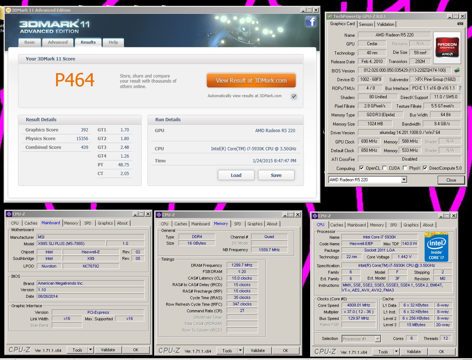Open the Validation tab in GPU-Z
The width and height of the screenshot is (472, 360).
pyautogui.click(x=386, y=24)
